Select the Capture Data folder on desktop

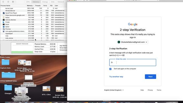coord(5,62)
